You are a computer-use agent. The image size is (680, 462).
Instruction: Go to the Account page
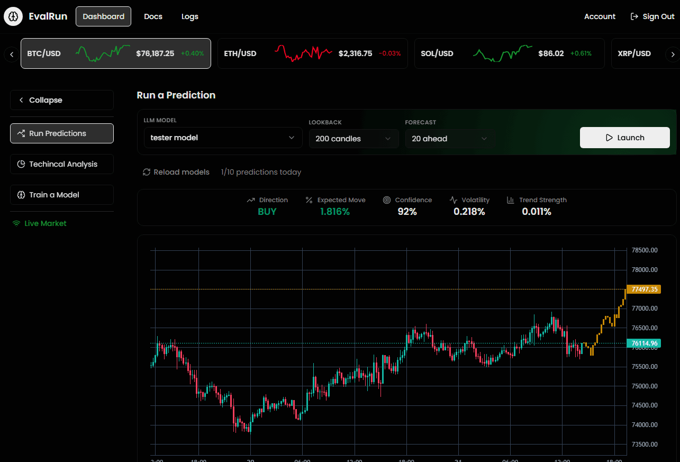click(600, 16)
